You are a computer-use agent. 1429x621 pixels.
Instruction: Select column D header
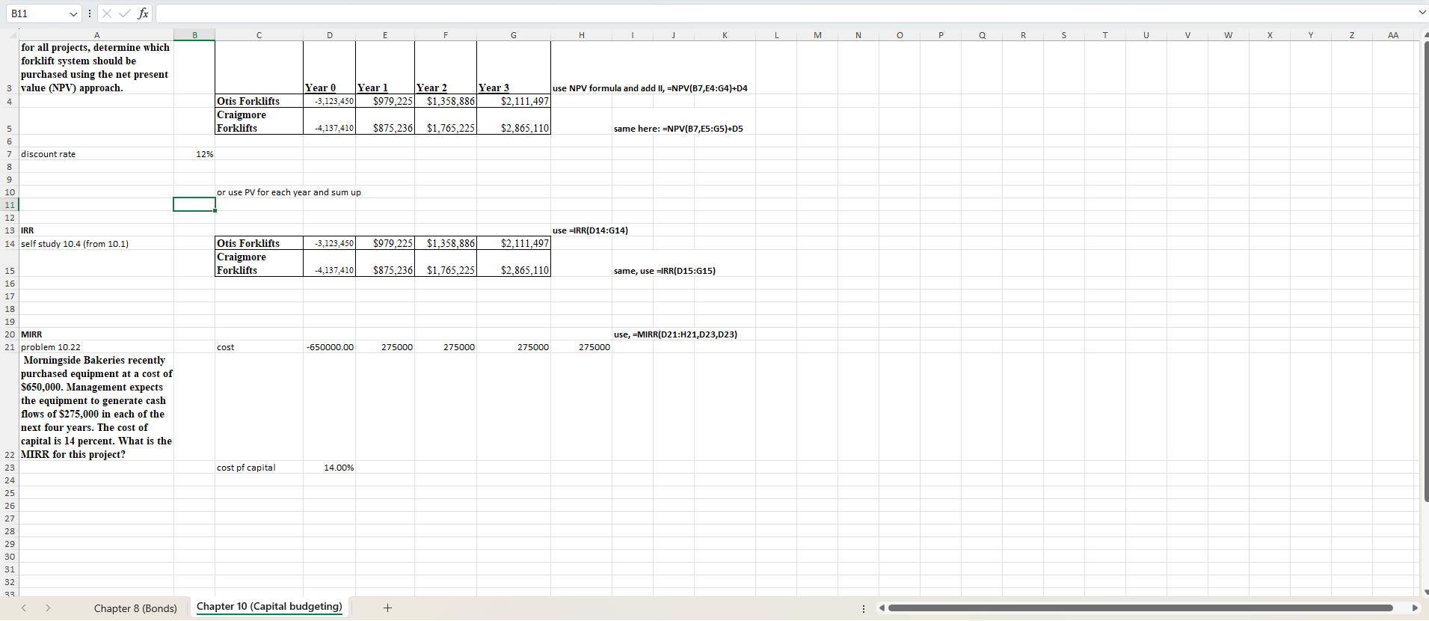tap(330, 35)
